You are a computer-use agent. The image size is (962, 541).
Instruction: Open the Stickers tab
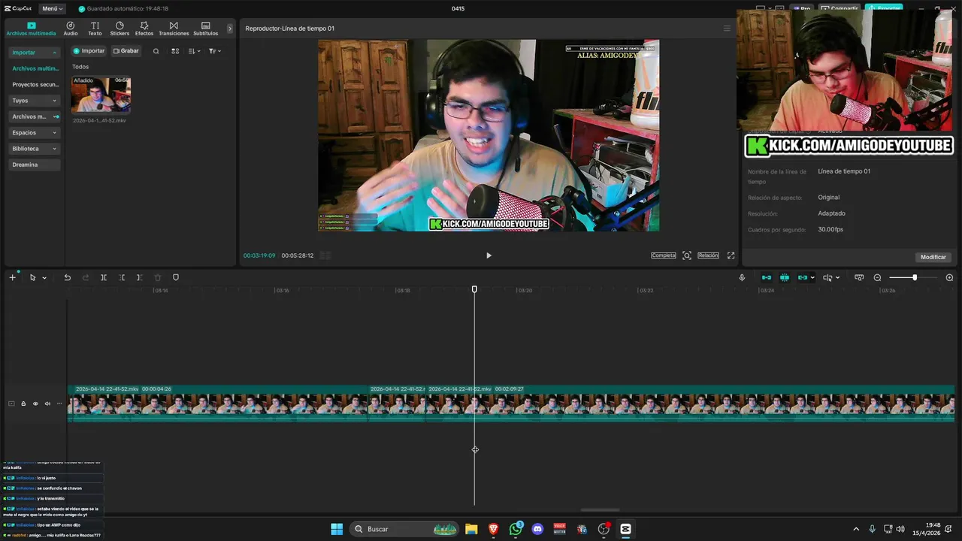[x=119, y=29]
